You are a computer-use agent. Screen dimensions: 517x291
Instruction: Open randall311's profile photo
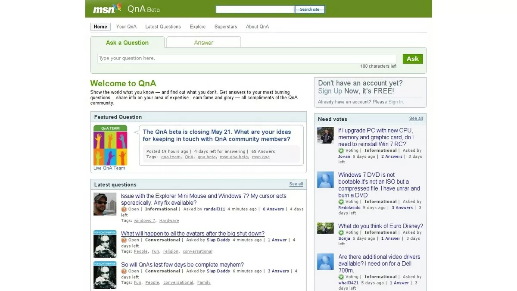tap(105, 204)
